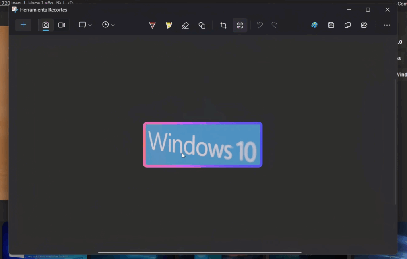Switch to video recording mode

pos(61,25)
